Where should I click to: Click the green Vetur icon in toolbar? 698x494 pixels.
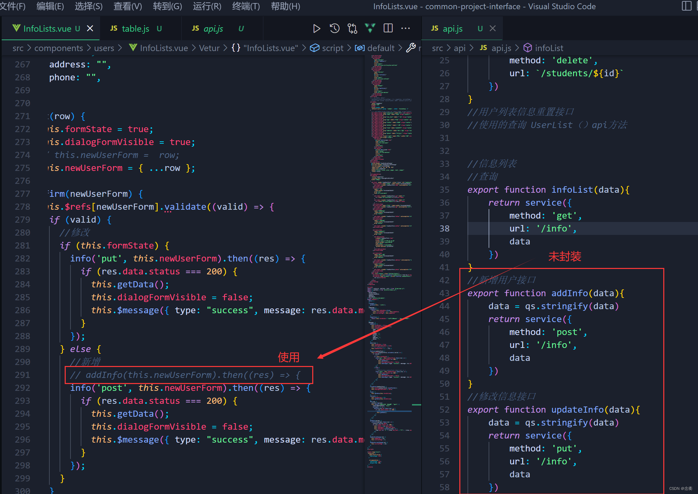tap(370, 28)
